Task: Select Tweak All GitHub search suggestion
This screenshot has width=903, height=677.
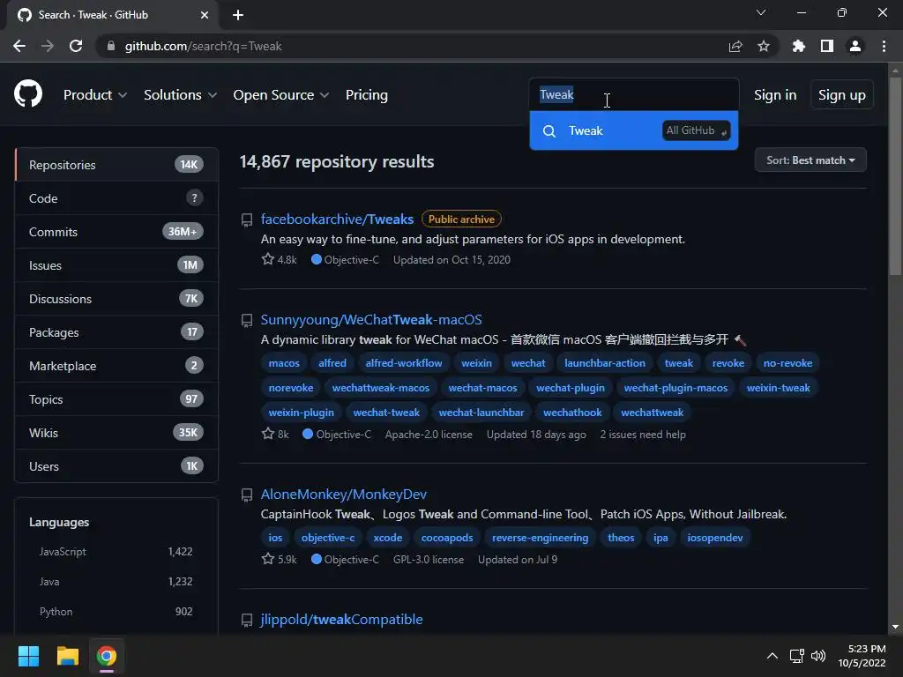Action: [633, 130]
